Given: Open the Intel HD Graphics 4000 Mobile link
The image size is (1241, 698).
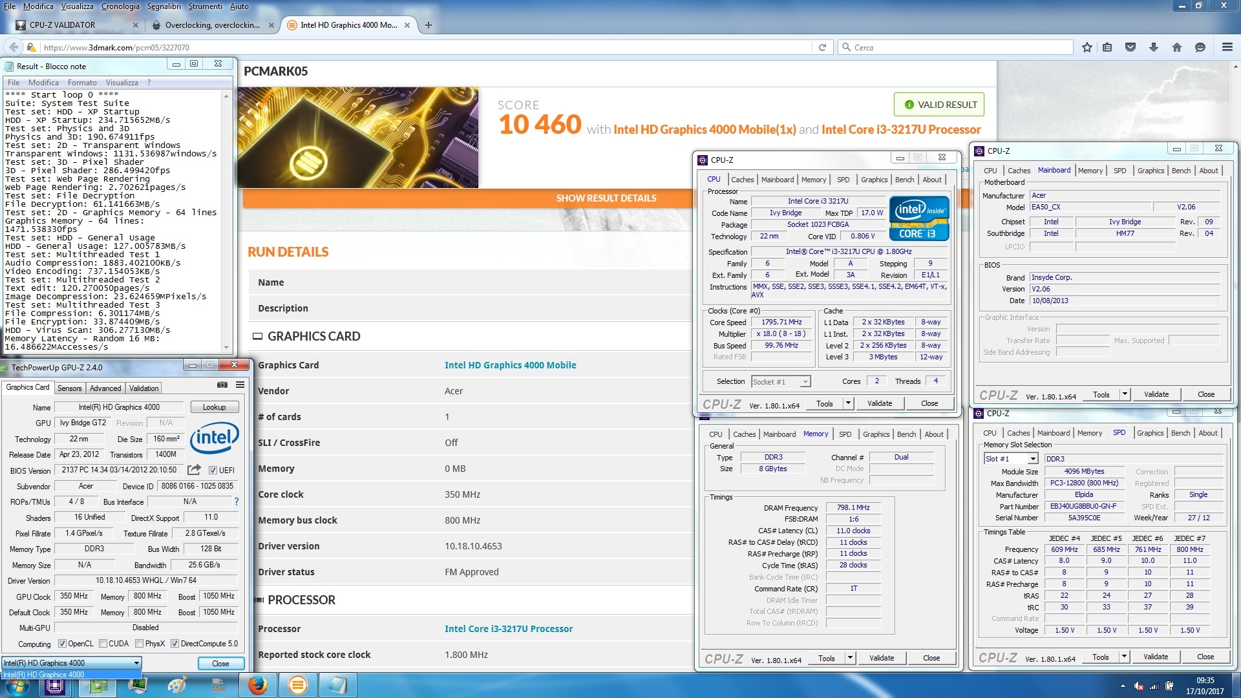Looking at the screenshot, I should point(510,365).
